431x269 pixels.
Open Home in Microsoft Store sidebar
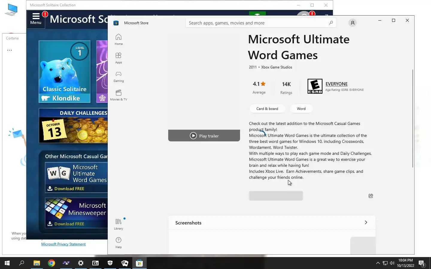pyautogui.click(x=119, y=39)
